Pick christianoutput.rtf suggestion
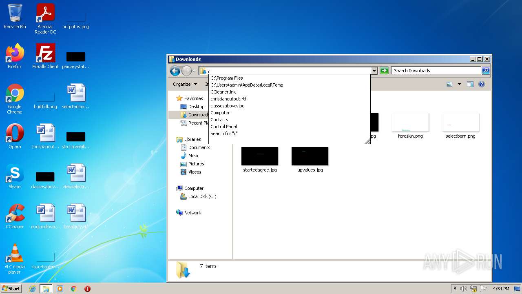The width and height of the screenshot is (522, 294). click(289, 99)
